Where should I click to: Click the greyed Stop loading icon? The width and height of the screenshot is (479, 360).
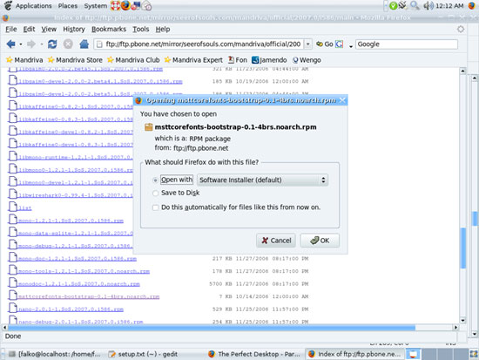point(68,44)
